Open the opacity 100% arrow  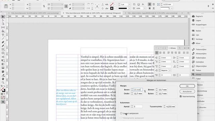(144, 8)
